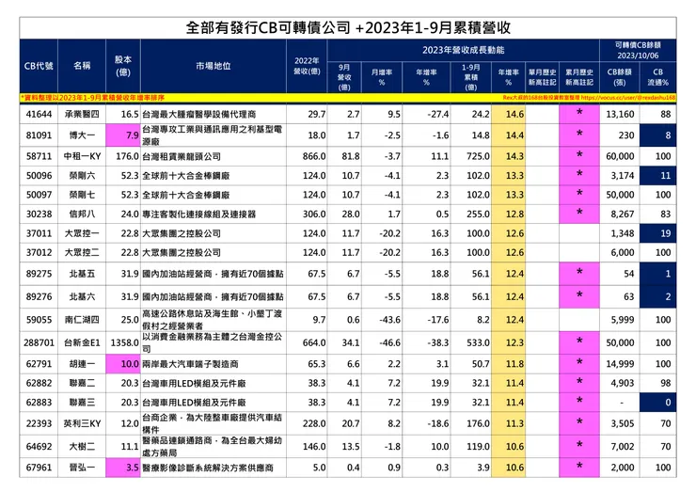Select CB code 89276
The image size is (696, 492).
point(39,296)
